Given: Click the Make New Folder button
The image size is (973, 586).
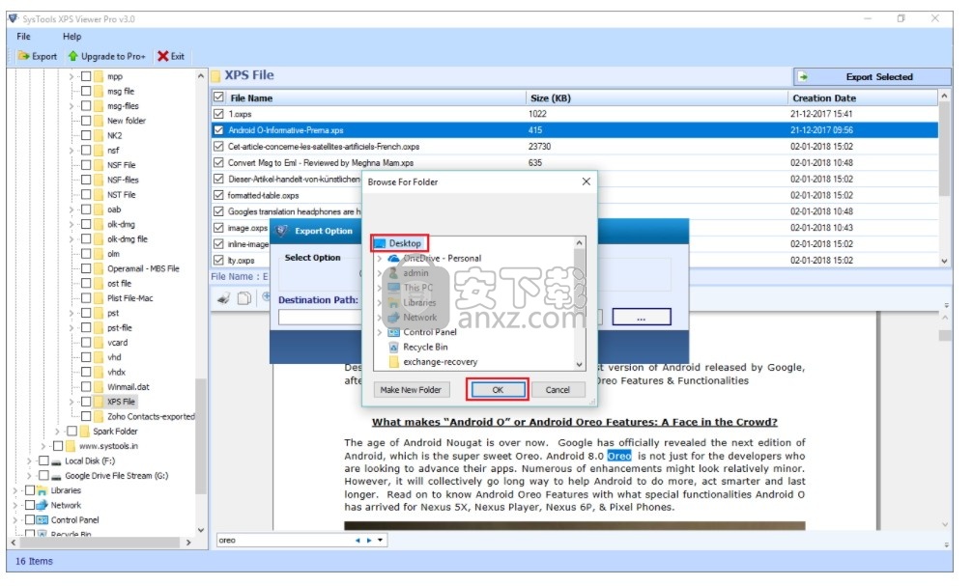Looking at the screenshot, I should (411, 390).
